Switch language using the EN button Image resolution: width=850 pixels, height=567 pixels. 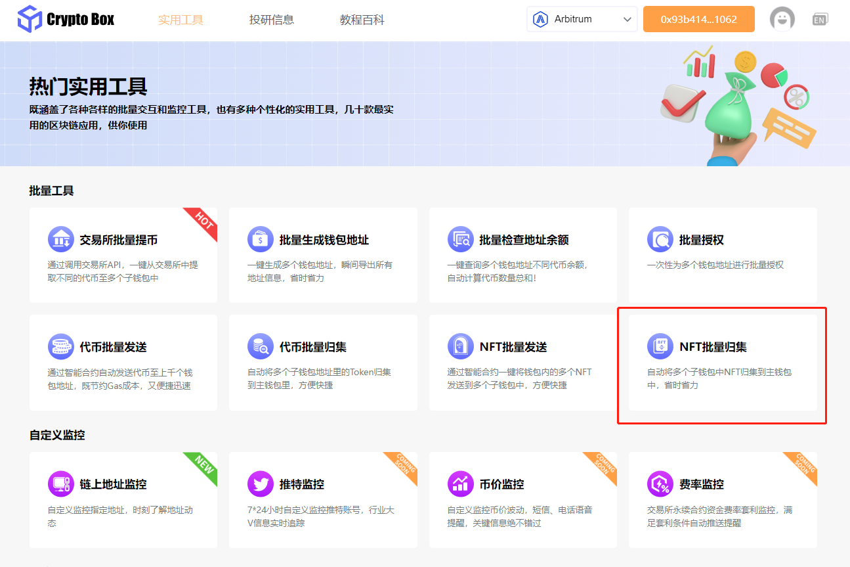[x=819, y=19]
